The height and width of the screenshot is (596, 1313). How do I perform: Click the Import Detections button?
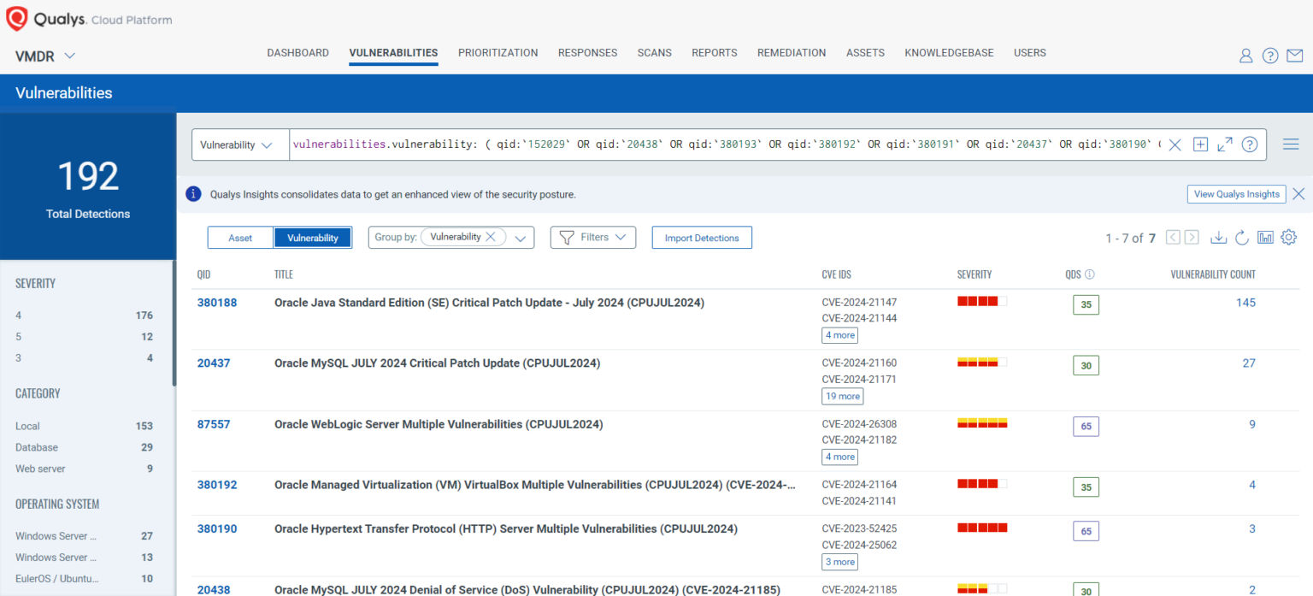[701, 237]
